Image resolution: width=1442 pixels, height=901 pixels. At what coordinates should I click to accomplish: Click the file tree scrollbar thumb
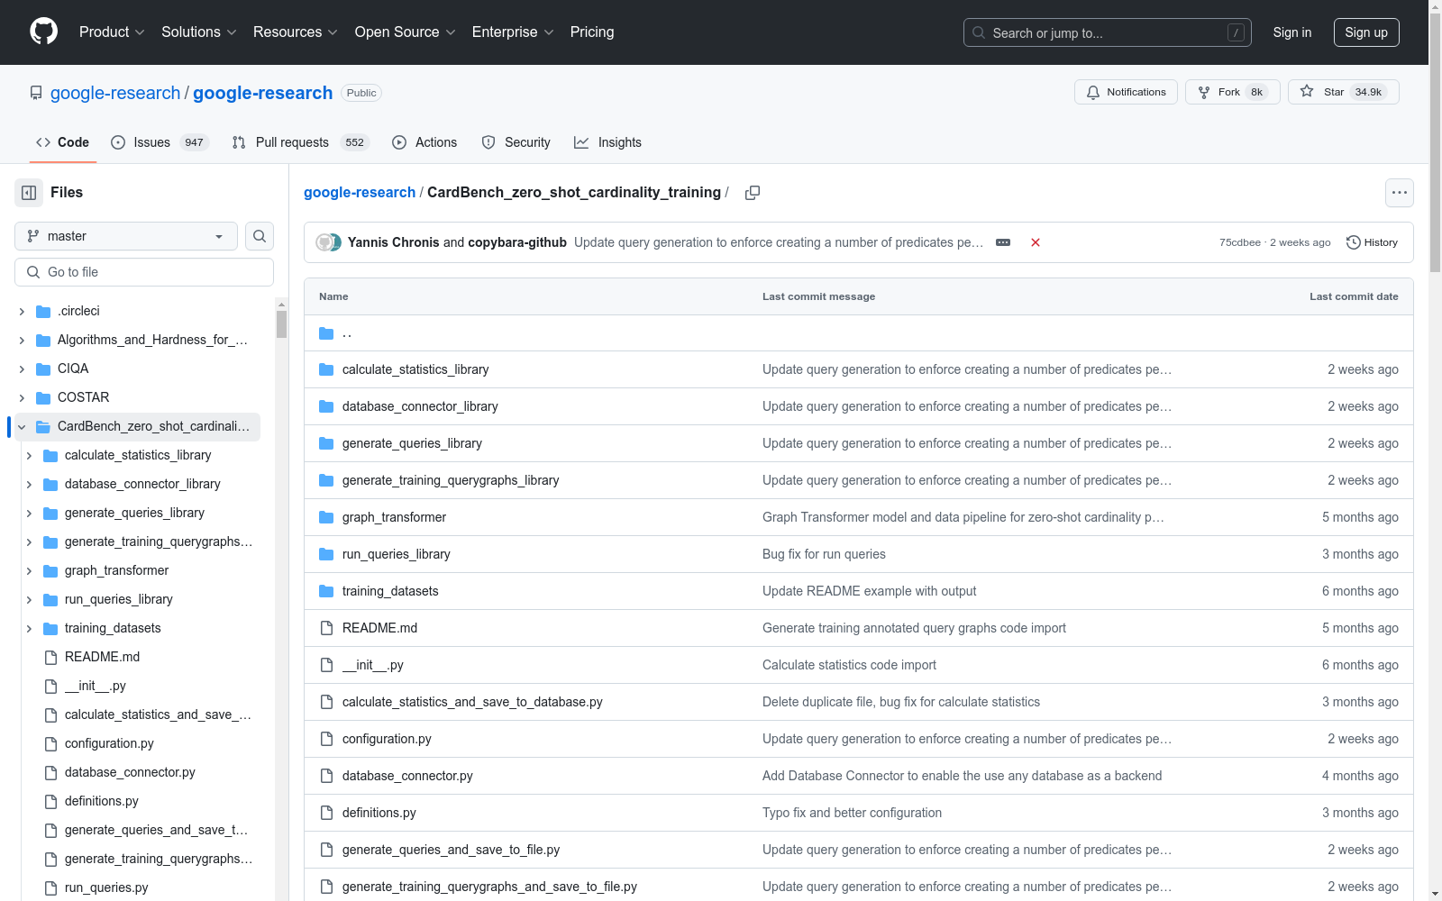(281, 323)
